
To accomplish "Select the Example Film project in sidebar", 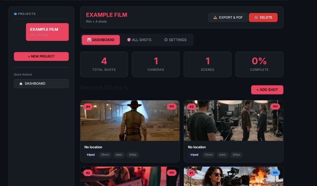I will click(47, 32).
